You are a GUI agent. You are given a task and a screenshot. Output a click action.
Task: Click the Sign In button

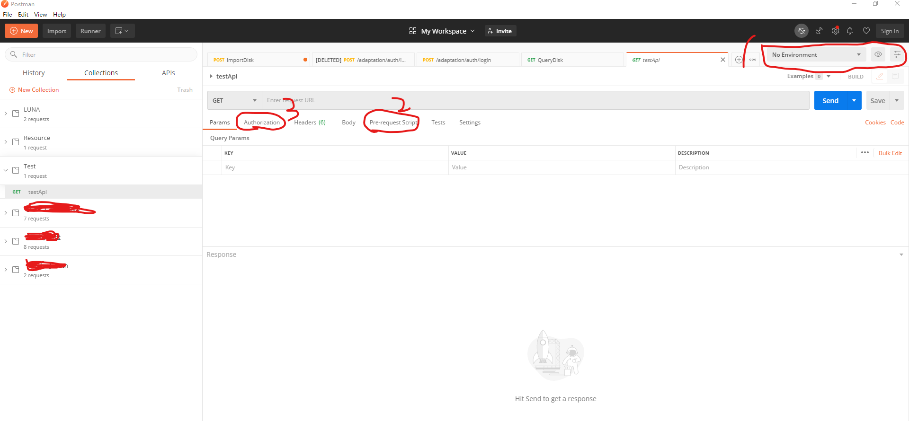(890, 31)
